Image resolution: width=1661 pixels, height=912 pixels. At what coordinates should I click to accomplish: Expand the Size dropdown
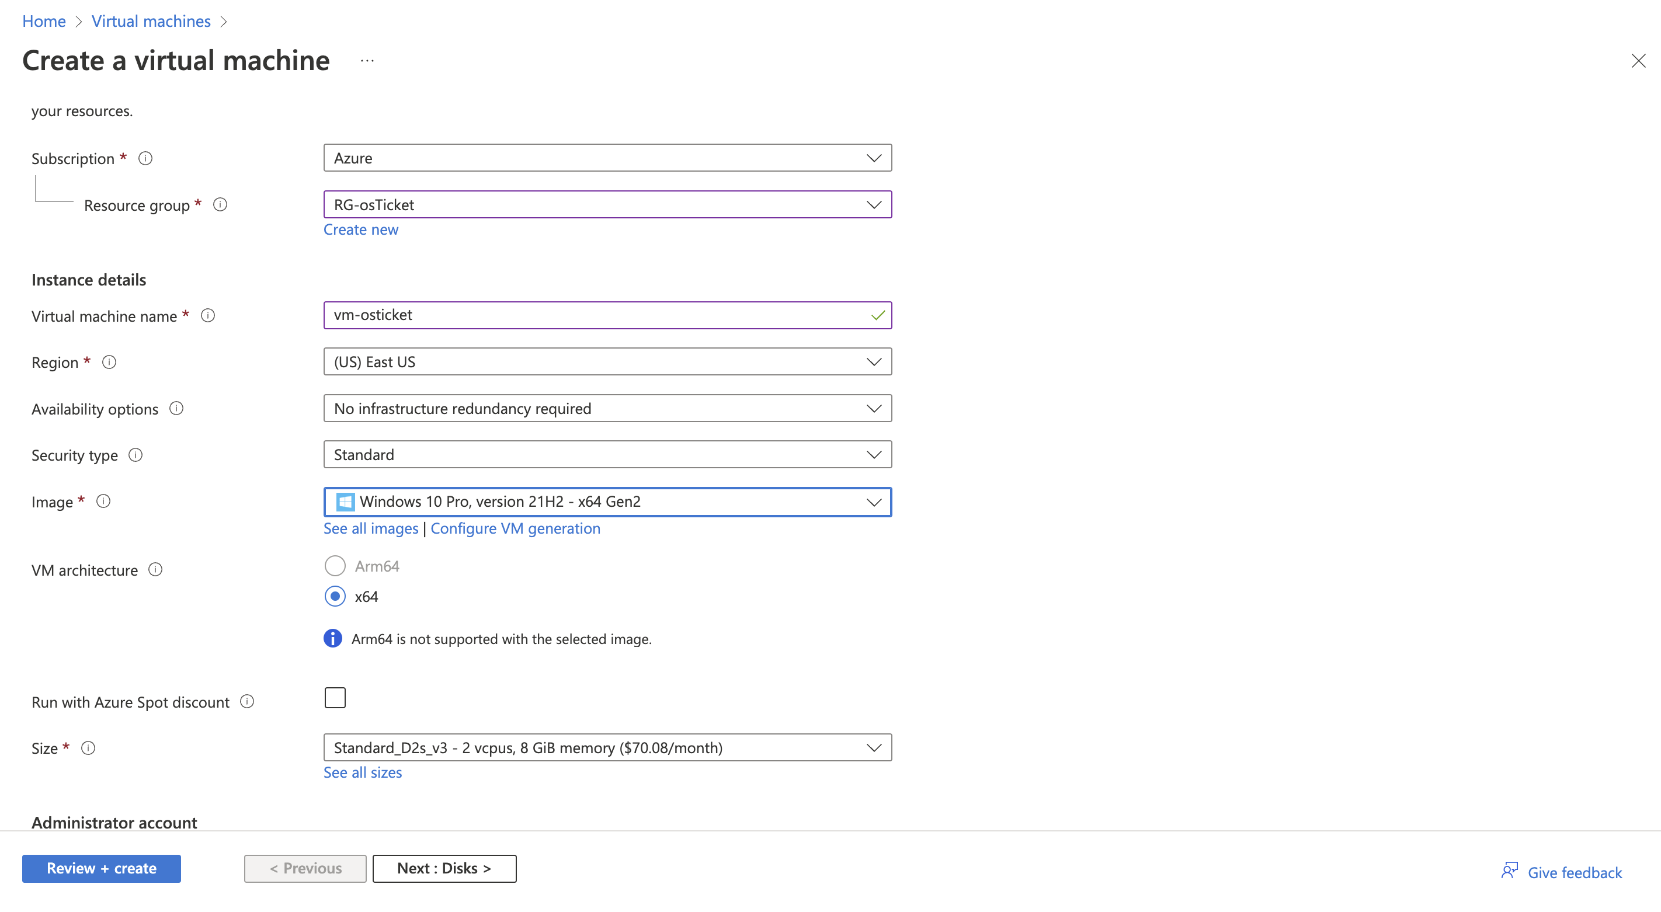coord(607,748)
